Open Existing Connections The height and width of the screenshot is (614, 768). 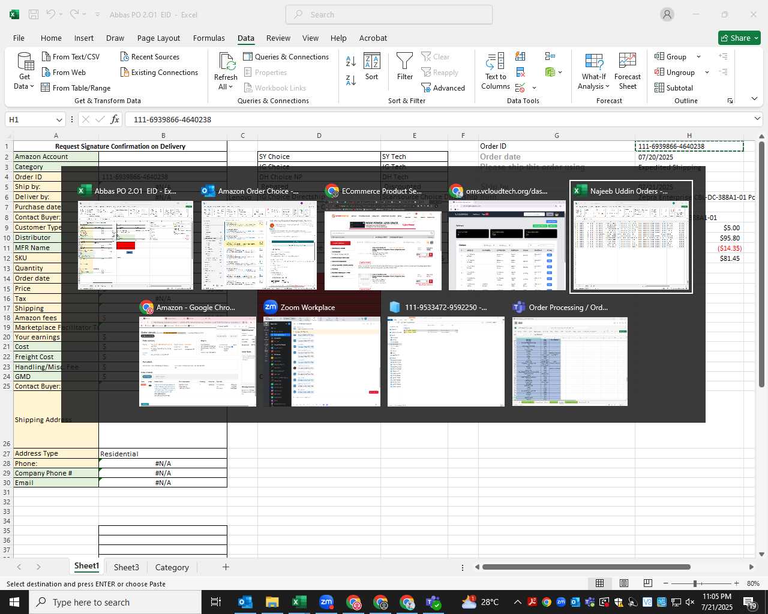[160, 72]
